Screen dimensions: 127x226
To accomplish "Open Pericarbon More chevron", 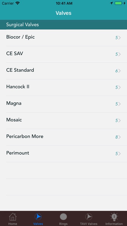I will point(119,137).
